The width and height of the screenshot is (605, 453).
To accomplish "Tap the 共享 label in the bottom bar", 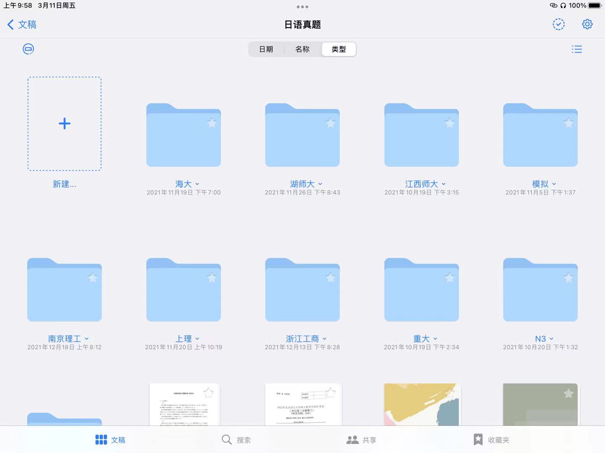I will (369, 440).
